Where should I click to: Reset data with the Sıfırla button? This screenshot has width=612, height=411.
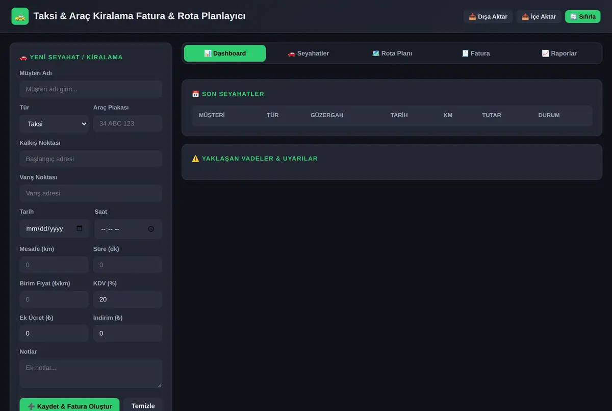(583, 16)
